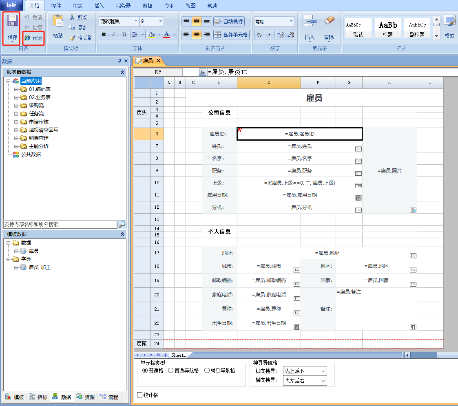
Task: Expand the 销售管理 folder node
Action: [x=16, y=138]
